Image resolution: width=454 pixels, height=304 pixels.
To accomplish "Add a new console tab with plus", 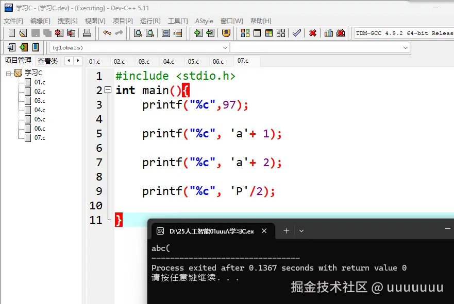I will click(x=286, y=231).
